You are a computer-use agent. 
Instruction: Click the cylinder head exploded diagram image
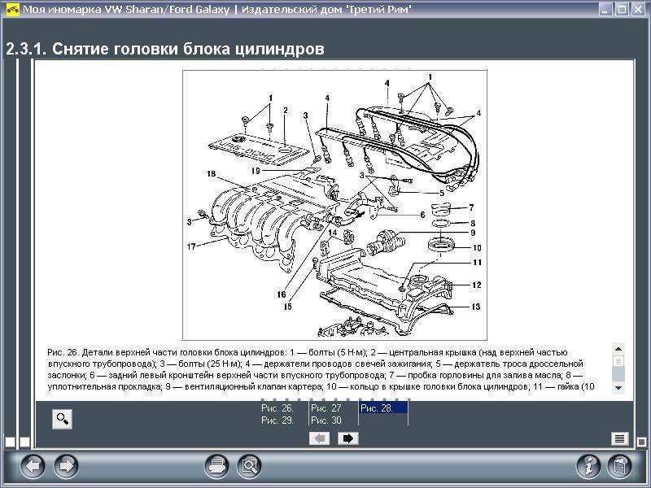pyautogui.click(x=334, y=205)
